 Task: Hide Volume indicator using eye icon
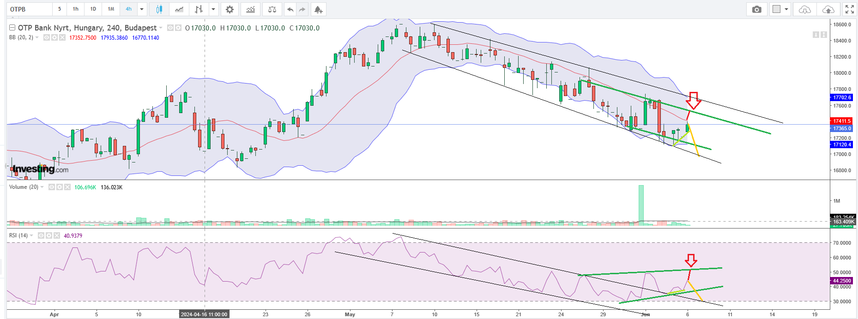pyautogui.click(x=52, y=187)
